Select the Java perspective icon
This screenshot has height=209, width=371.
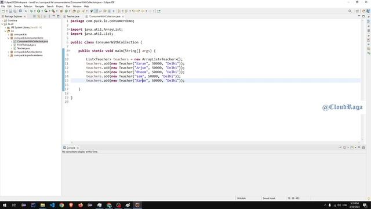pyautogui.click(x=368, y=11)
